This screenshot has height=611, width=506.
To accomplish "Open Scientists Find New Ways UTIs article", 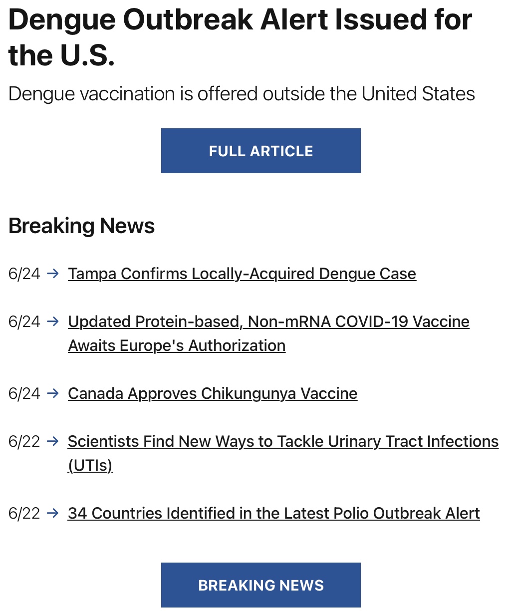I will point(283,441).
